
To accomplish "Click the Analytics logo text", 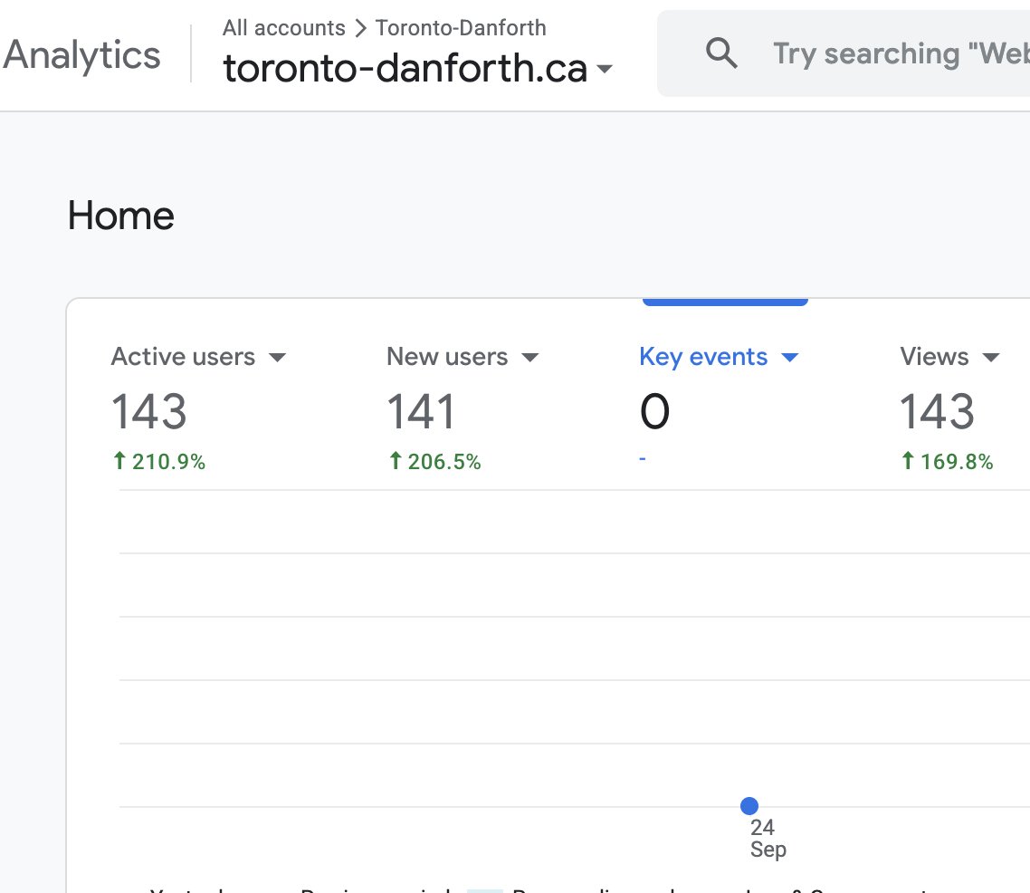I will click(81, 54).
